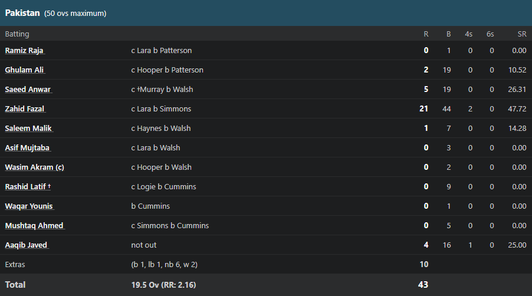The width and height of the screenshot is (532, 296).
Task: Click the Extras breakdown text
Action: tap(164, 265)
